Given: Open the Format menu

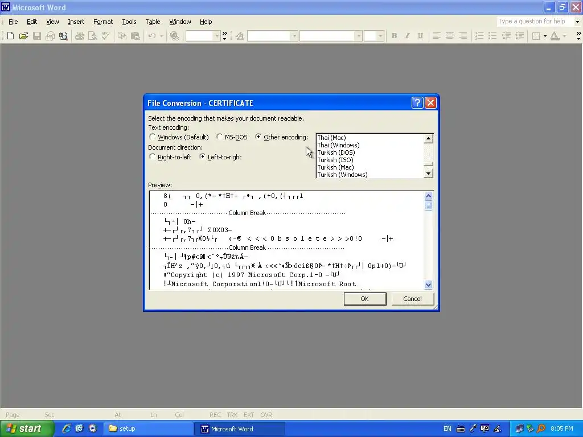Looking at the screenshot, I should [x=103, y=22].
